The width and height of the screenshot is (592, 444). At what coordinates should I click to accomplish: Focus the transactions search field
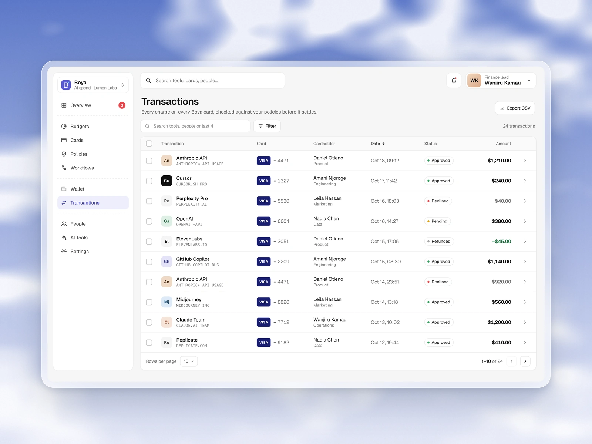(x=195, y=126)
